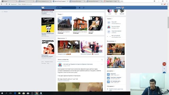Open the post author name link
Viewport: 169px width, 95px height.
pyautogui.click(x=78, y=64)
